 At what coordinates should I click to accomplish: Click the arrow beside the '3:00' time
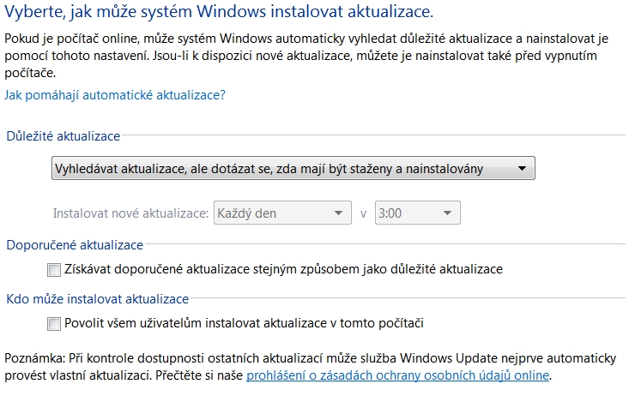[x=446, y=213]
